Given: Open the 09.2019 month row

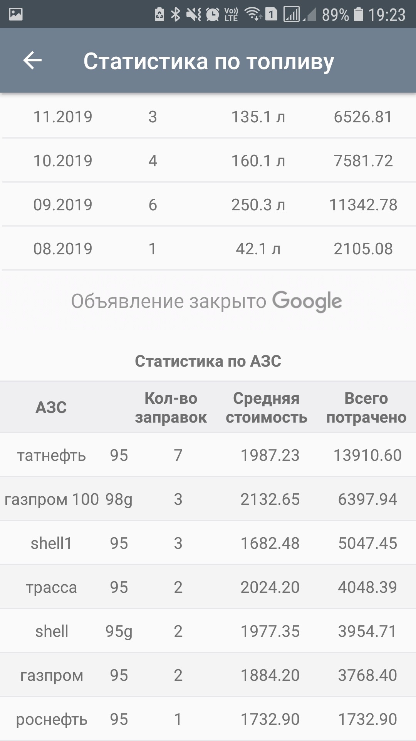Looking at the screenshot, I should (208, 205).
